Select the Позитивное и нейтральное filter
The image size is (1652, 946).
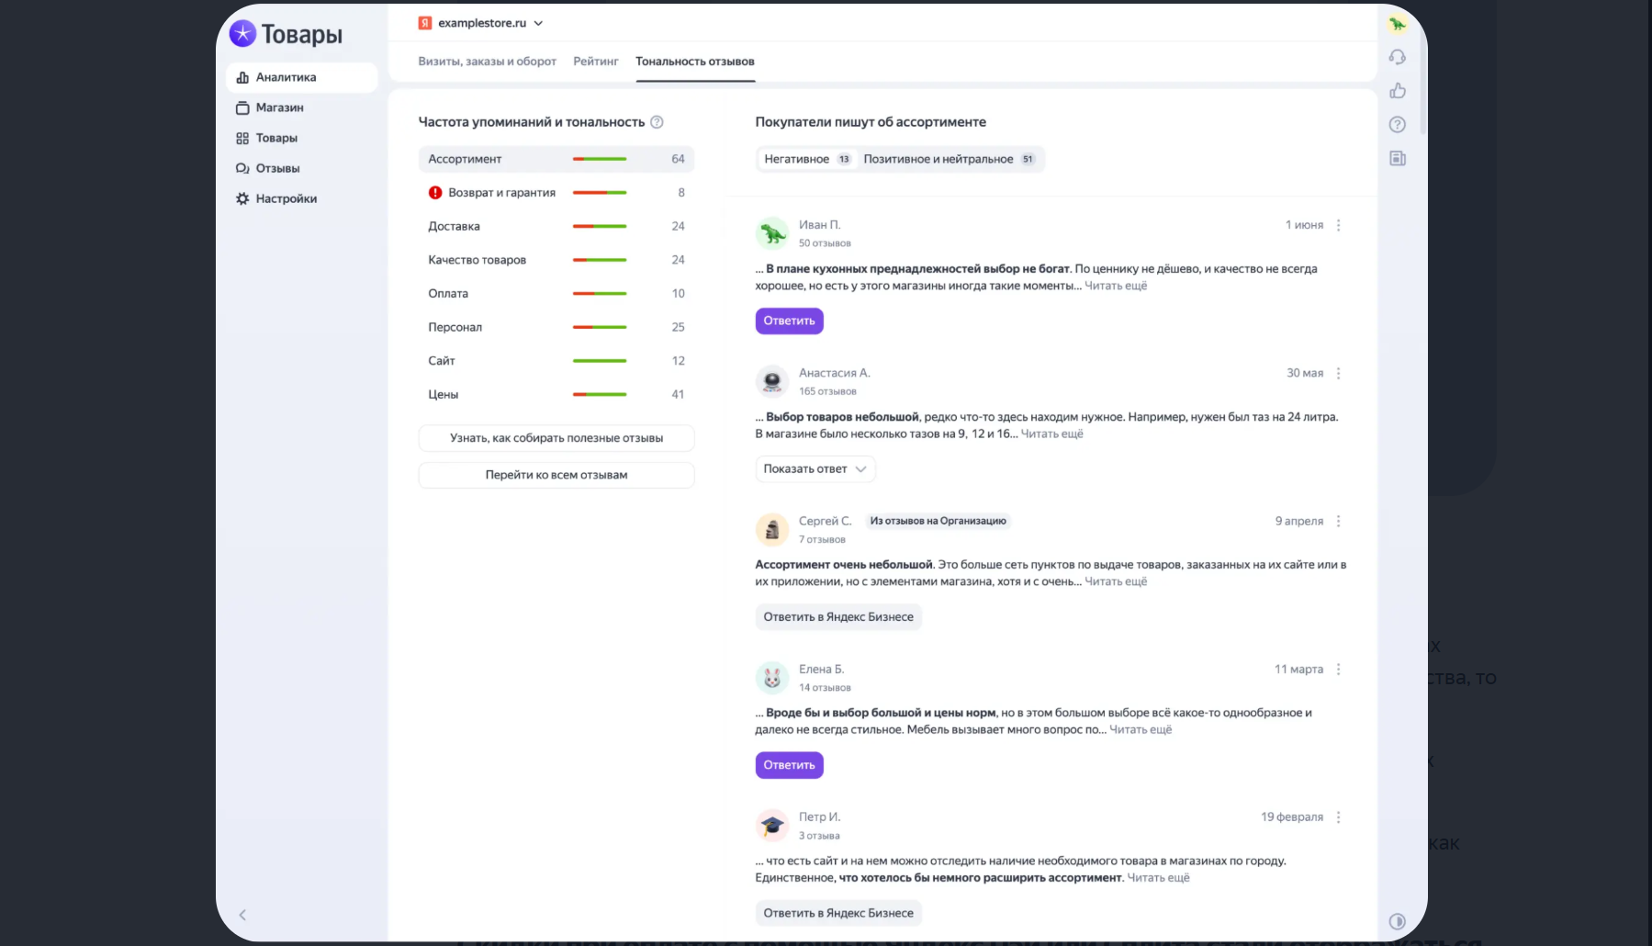(939, 159)
